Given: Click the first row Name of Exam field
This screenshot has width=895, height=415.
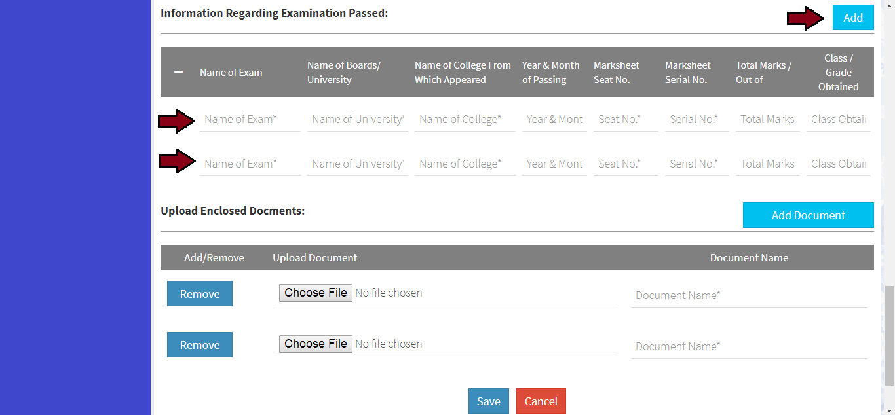Looking at the screenshot, I should tap(250, 119).
